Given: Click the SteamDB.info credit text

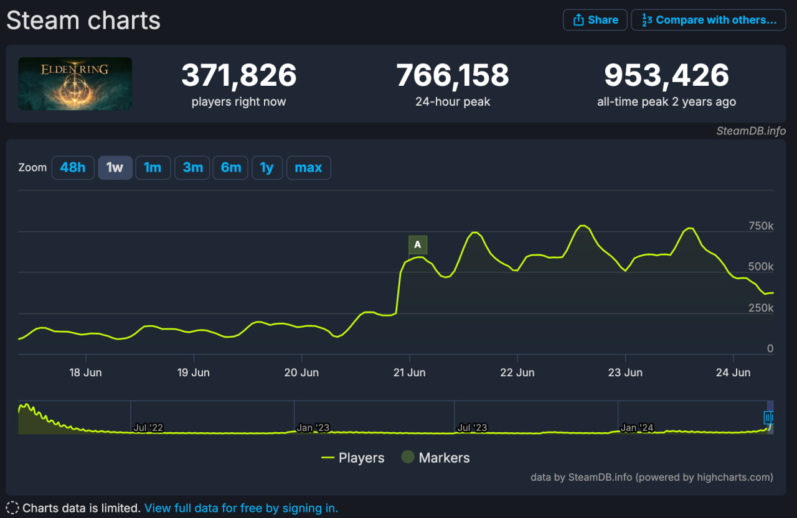Looking at the screenshot, I should click(751, 131).
